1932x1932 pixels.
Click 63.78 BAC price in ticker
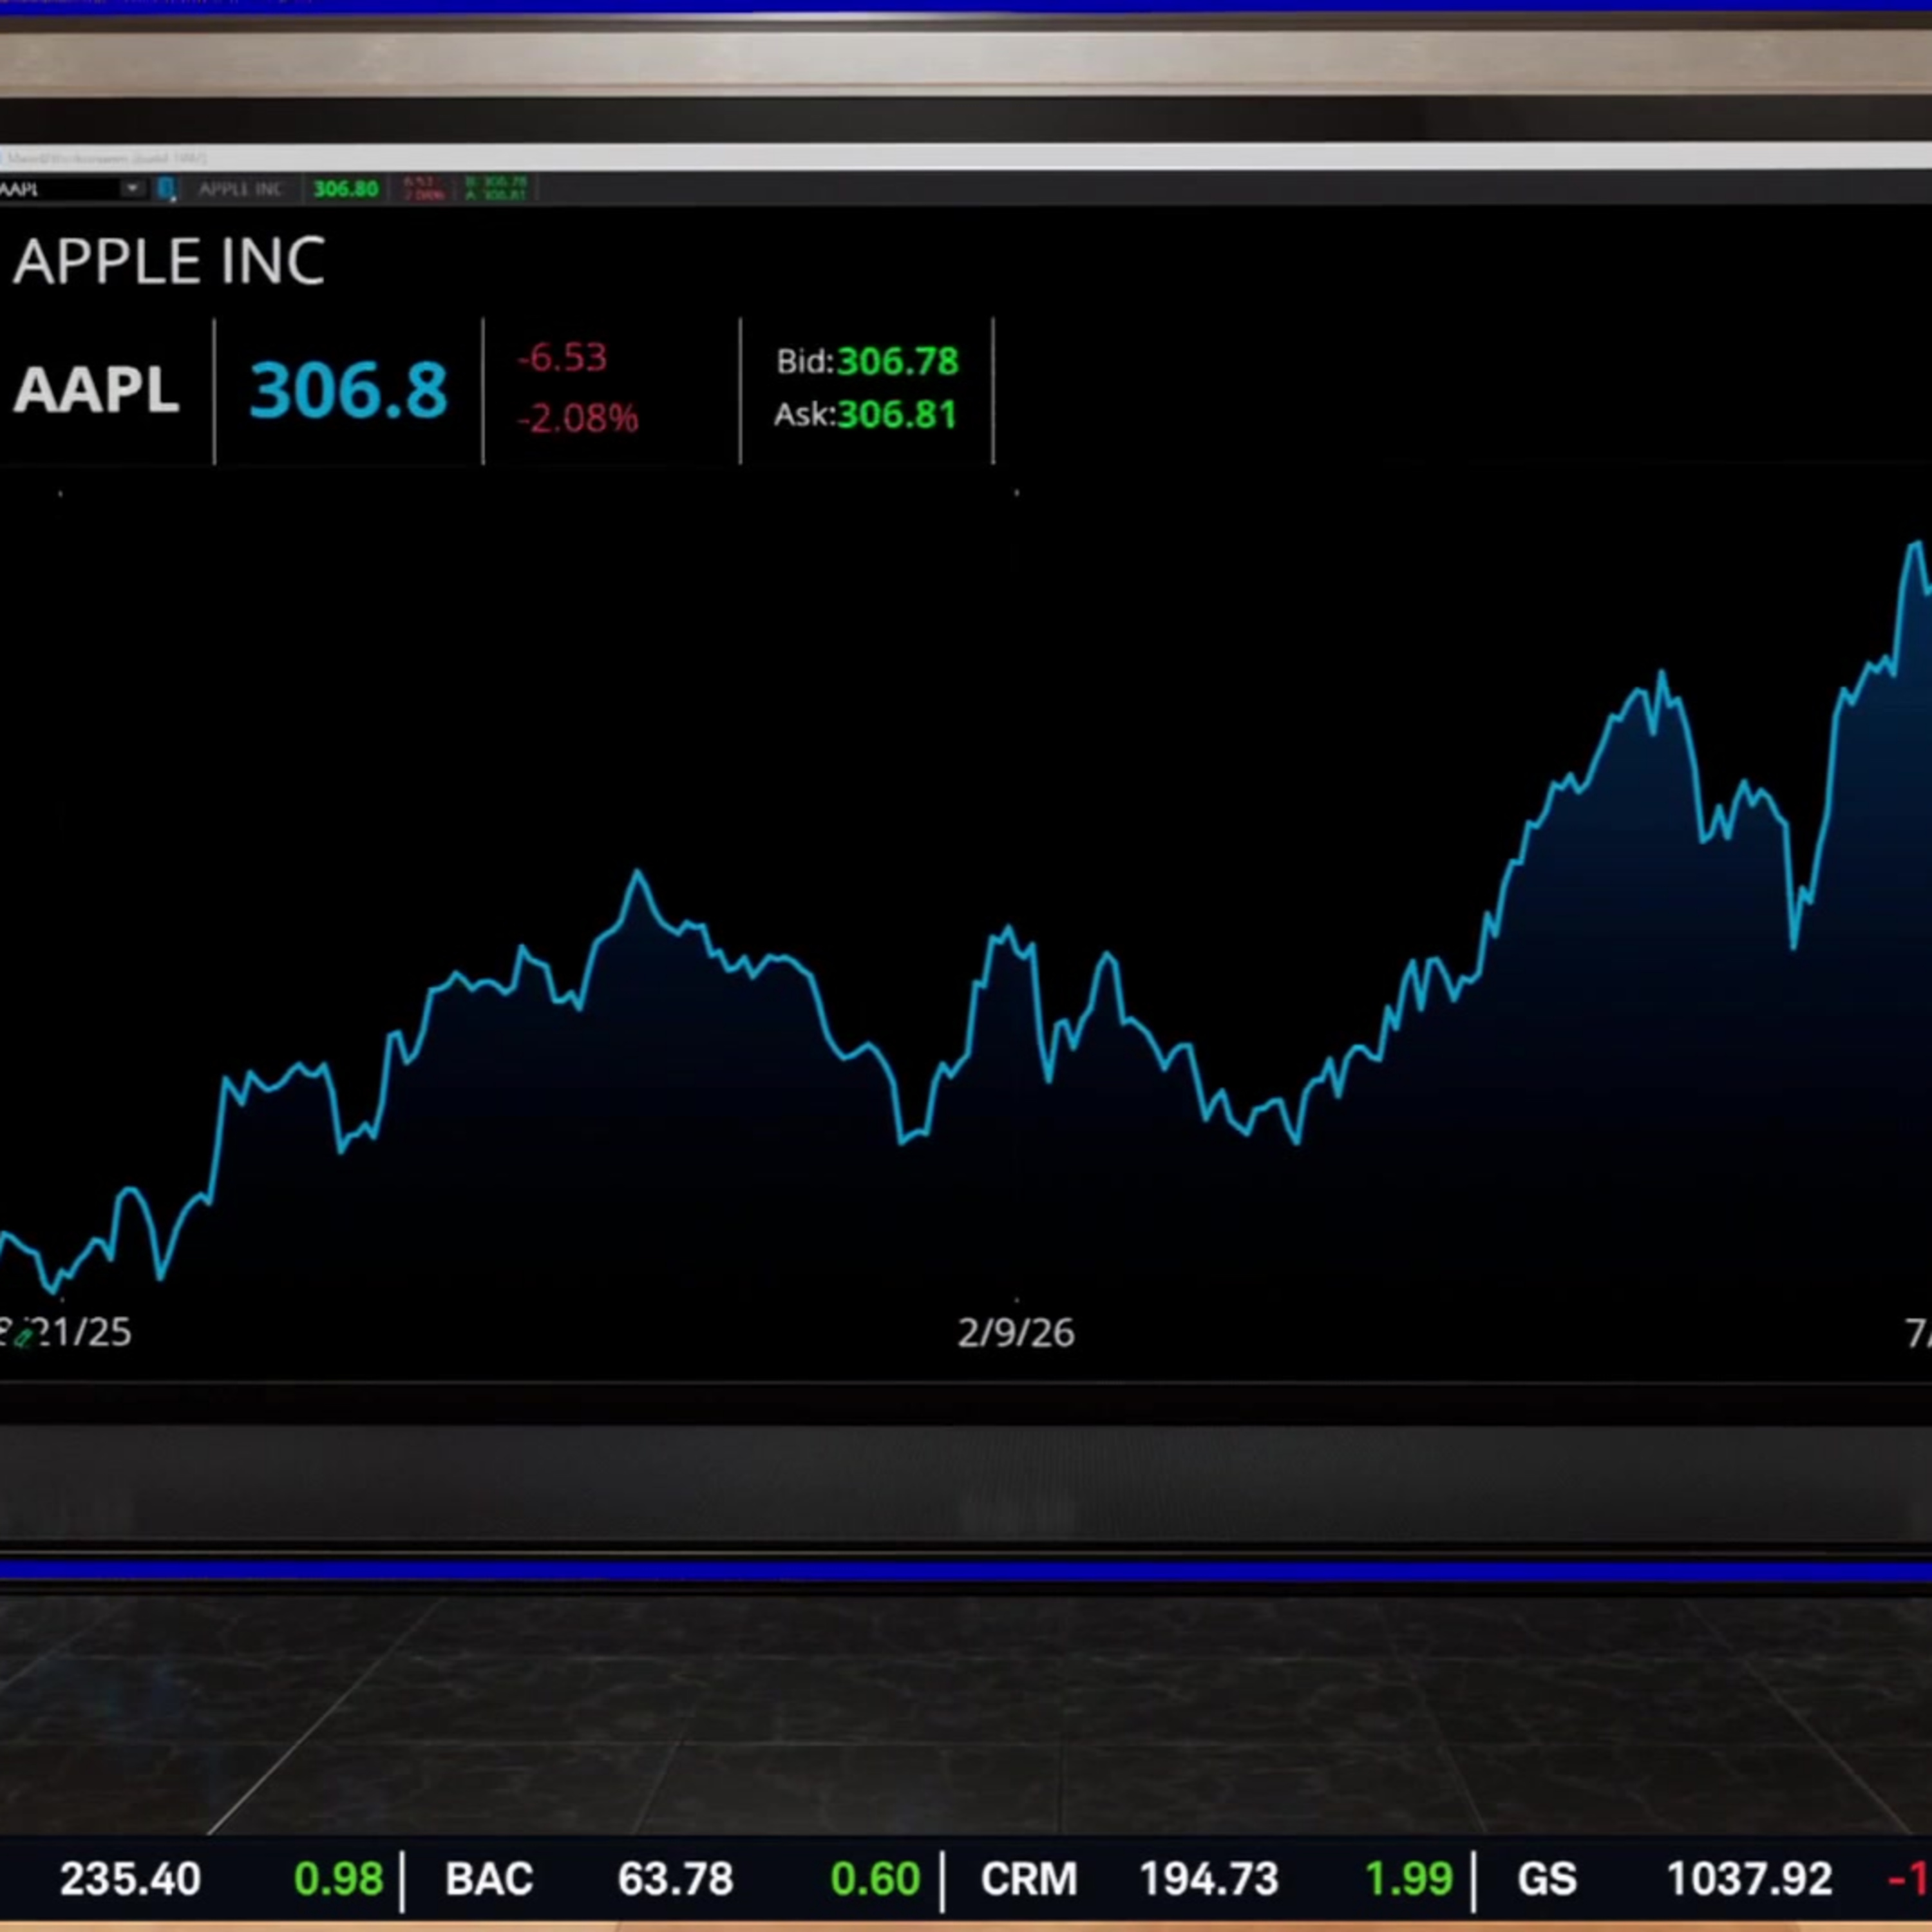[675, 1880]
